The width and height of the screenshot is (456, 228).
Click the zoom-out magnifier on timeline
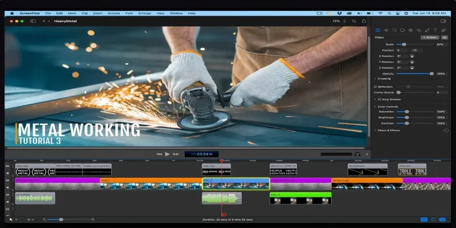[44, 219]
